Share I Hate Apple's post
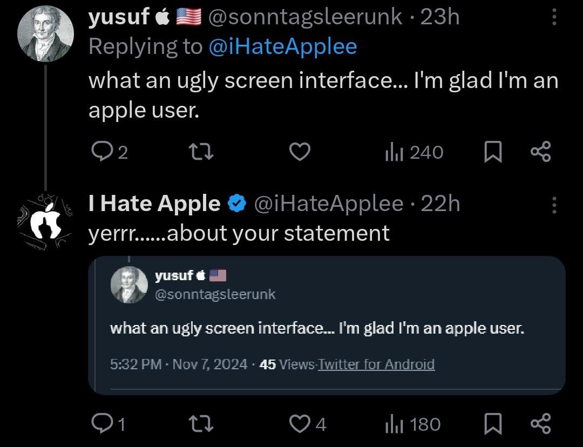 (x=541, y=424)
